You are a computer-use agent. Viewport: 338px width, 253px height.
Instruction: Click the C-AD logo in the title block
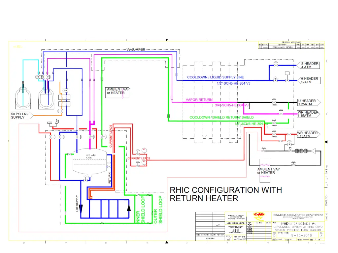click(x=259, y=217)
